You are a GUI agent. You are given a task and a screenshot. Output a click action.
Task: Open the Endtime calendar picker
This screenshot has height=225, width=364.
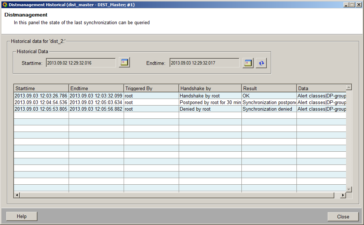248,63
